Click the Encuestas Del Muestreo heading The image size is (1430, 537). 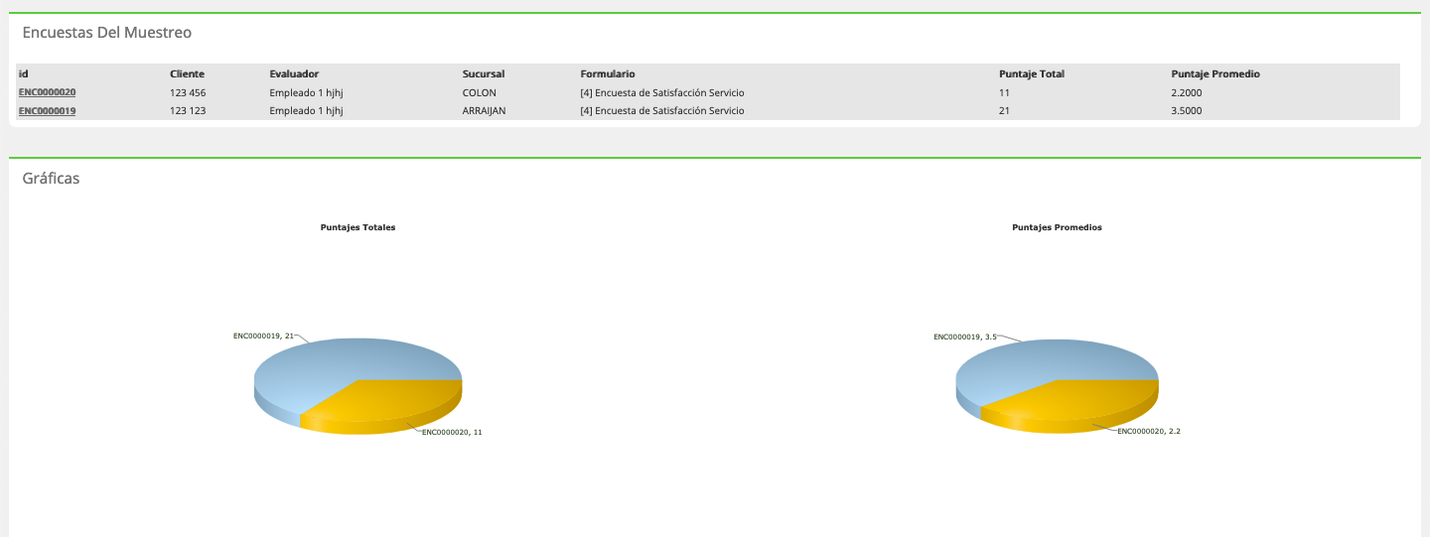click(x=107, y=33)
